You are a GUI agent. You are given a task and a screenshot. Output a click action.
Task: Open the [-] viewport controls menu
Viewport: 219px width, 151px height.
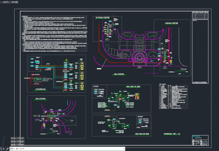(1, 2)
